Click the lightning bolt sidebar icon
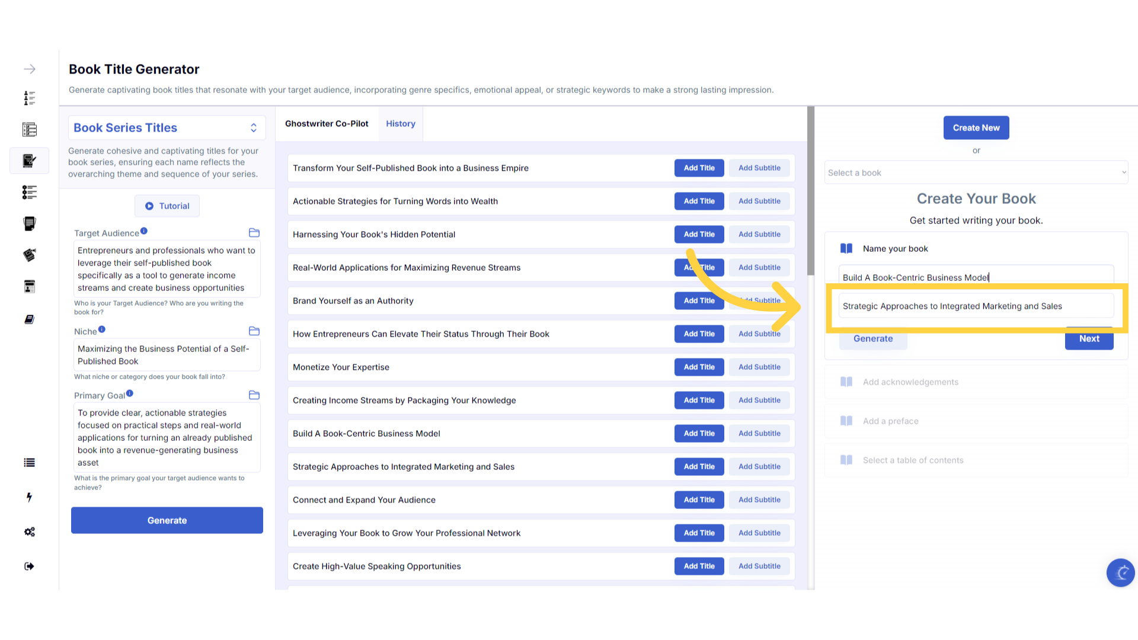1138x640 pixels. click(29, 497)
